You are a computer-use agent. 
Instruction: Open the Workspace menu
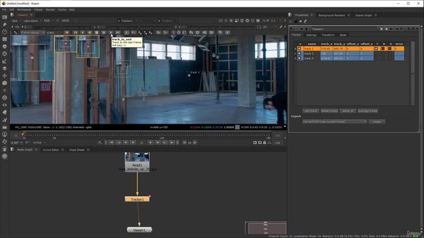(24, 9)
